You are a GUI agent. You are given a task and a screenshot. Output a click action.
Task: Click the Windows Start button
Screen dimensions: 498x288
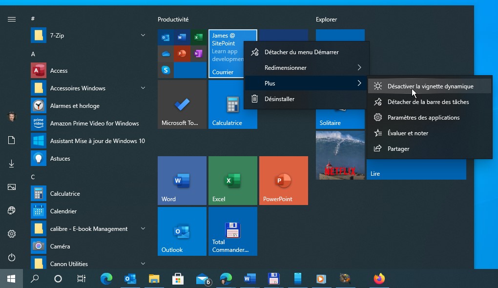pos(11,279)
